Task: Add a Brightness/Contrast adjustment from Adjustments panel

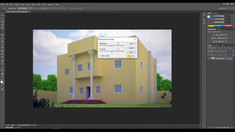Action: (x=214, y=35)
